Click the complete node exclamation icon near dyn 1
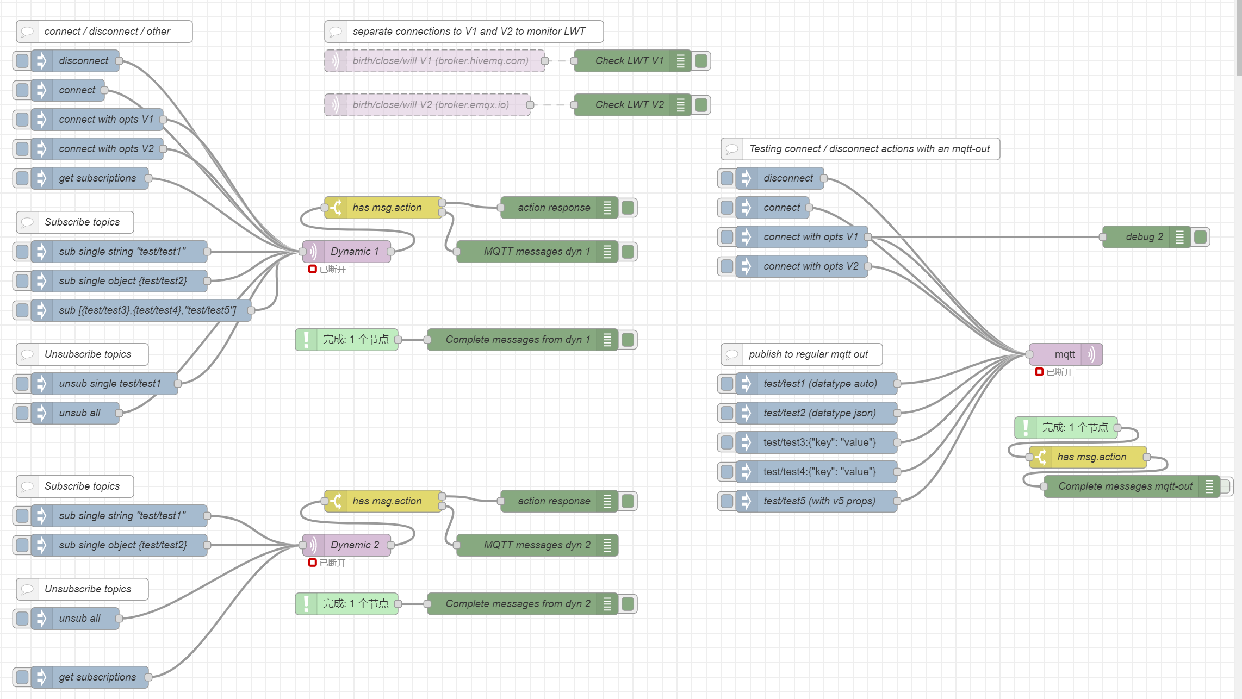 click(307, 340)
